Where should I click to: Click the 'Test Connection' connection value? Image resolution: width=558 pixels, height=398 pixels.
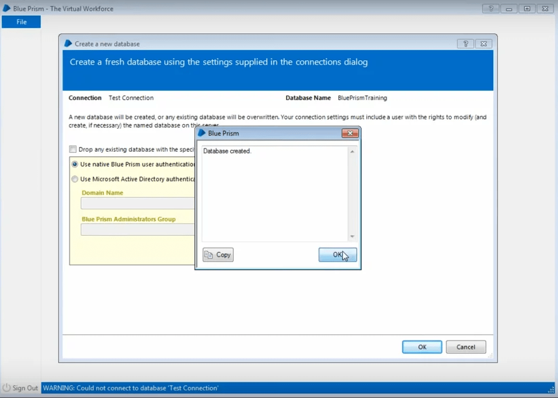coord(131,98)
